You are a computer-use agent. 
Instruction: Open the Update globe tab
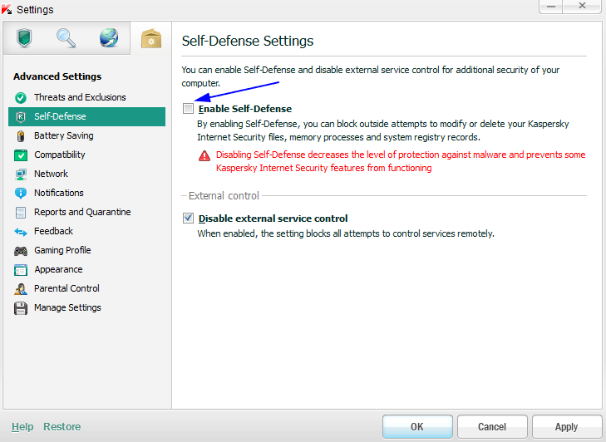(109, 38)
